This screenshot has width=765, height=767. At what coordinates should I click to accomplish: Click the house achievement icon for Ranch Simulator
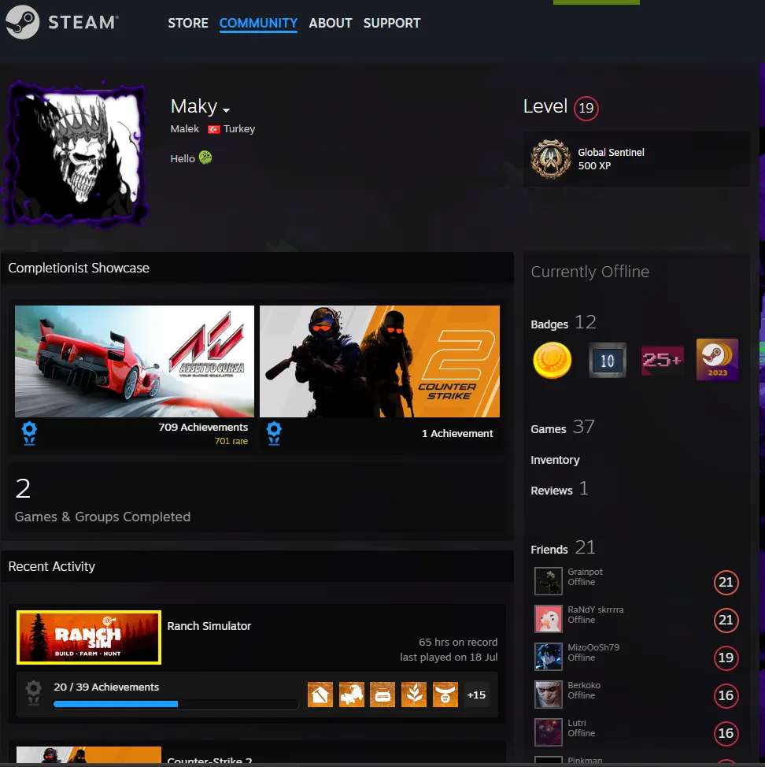[320, 695]
